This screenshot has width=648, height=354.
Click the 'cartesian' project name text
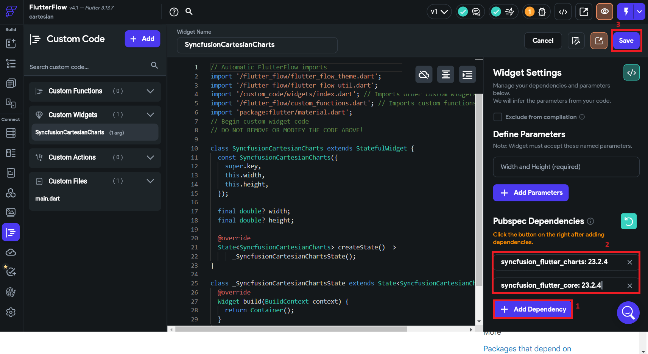(x=41, y=17)
